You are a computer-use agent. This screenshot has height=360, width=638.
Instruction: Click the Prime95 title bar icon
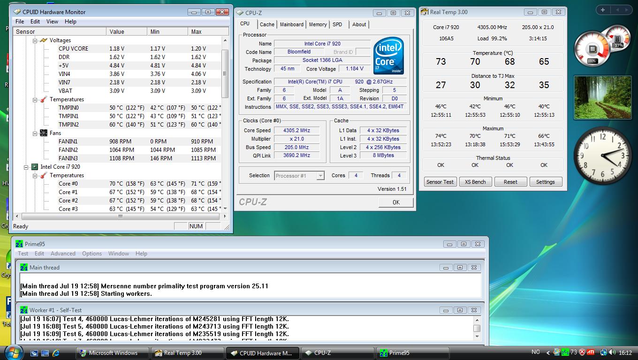[19, 244]
